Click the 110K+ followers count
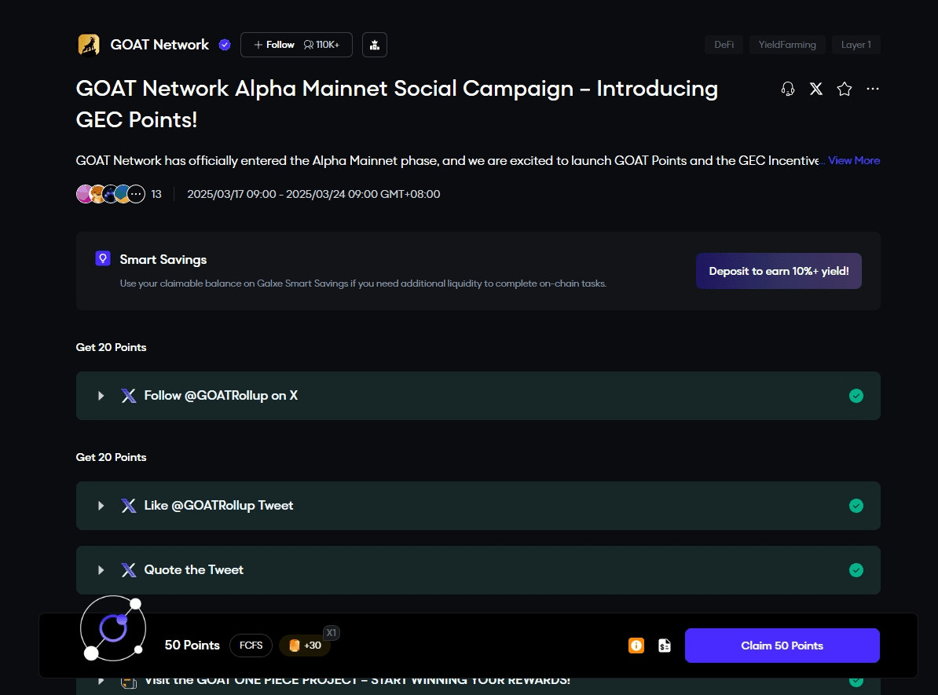Screen dimensions: 938x695 (321, 45)
